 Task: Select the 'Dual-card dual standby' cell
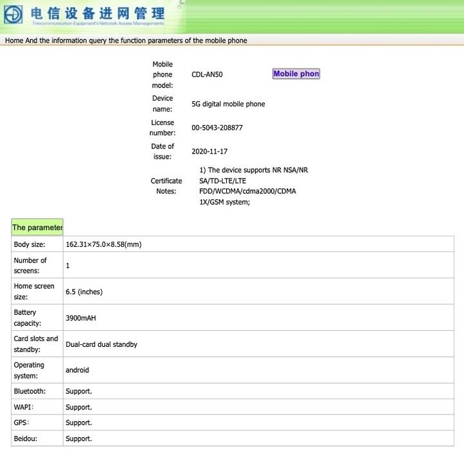point(101,344)
